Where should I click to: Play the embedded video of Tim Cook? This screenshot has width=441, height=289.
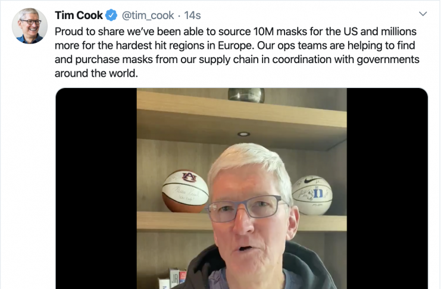coord(242,189)
